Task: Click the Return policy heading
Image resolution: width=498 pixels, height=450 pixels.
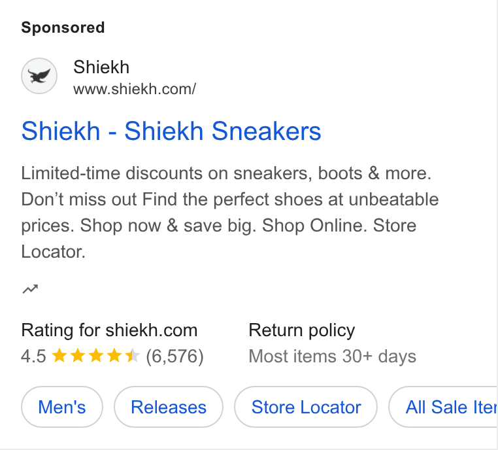Action: (302, 330)
